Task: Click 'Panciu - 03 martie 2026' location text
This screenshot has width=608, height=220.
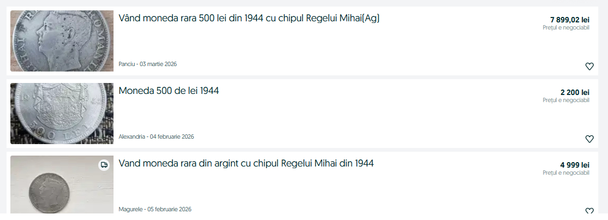Action: click(x=147, y=64)
